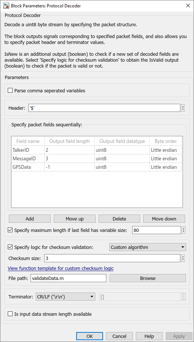Image resolution: width=194 pixels, height=342 pixels.
Task: Click the GPSData length cell showing -1
Action: pos(69,167)
